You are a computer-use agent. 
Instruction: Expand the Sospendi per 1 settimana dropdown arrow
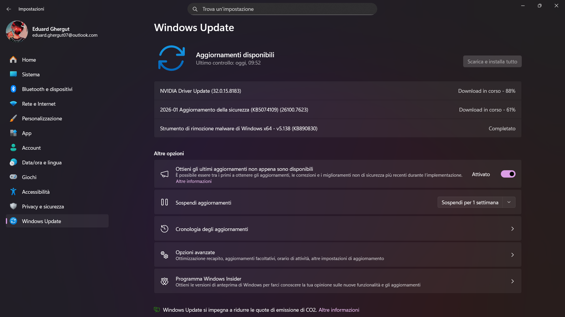pyautogui.click(x=509, y=202)
